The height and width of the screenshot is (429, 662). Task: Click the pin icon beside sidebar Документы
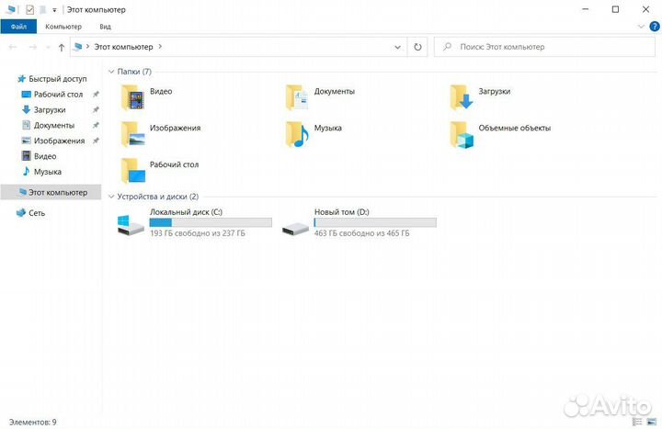96,125
